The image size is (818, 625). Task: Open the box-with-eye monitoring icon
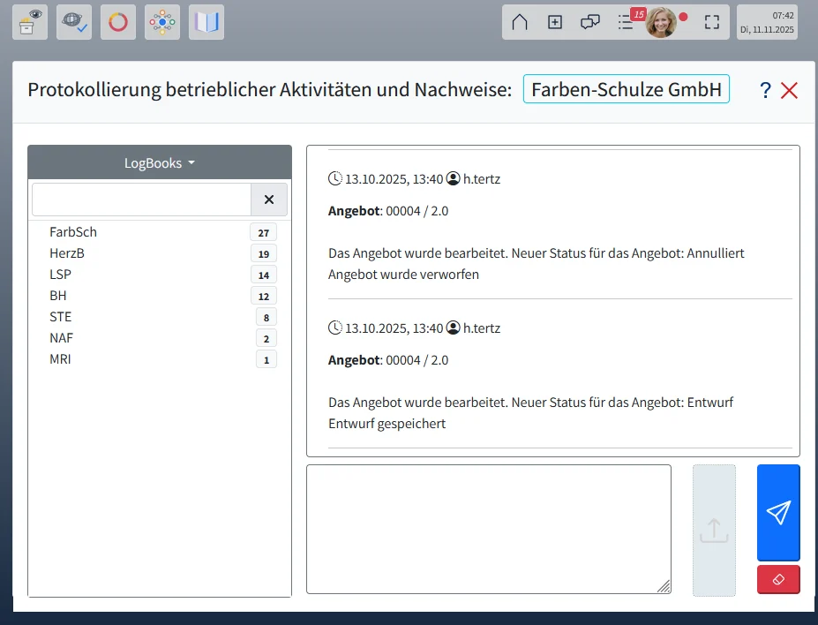coord(28,21)
